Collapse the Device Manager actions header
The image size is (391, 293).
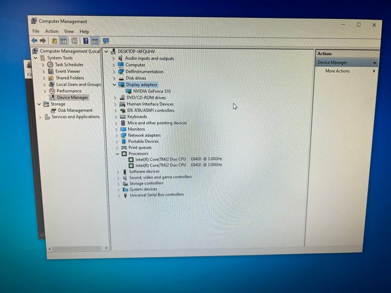point(375,63)
